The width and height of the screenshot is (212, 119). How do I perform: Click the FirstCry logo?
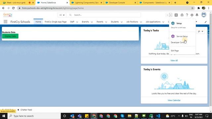click(8, 15)
